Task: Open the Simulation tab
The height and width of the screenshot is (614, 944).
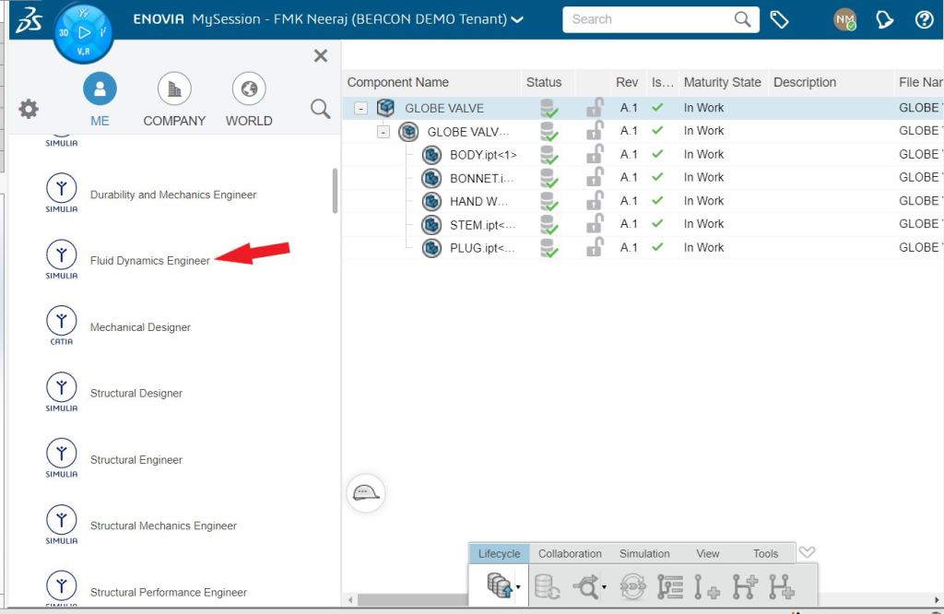Action: point(644,553)
